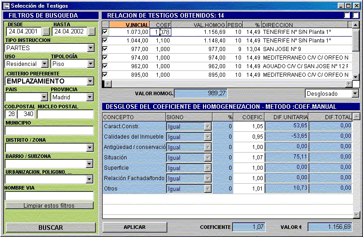This screenshot has width=363, height=237.
Task: Toggle first white box in RELACION header
Action: point(347,15)
